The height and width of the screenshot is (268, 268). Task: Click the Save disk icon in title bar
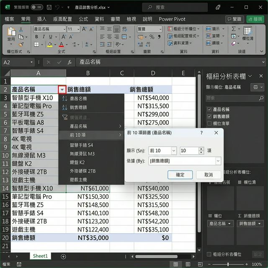49,7
